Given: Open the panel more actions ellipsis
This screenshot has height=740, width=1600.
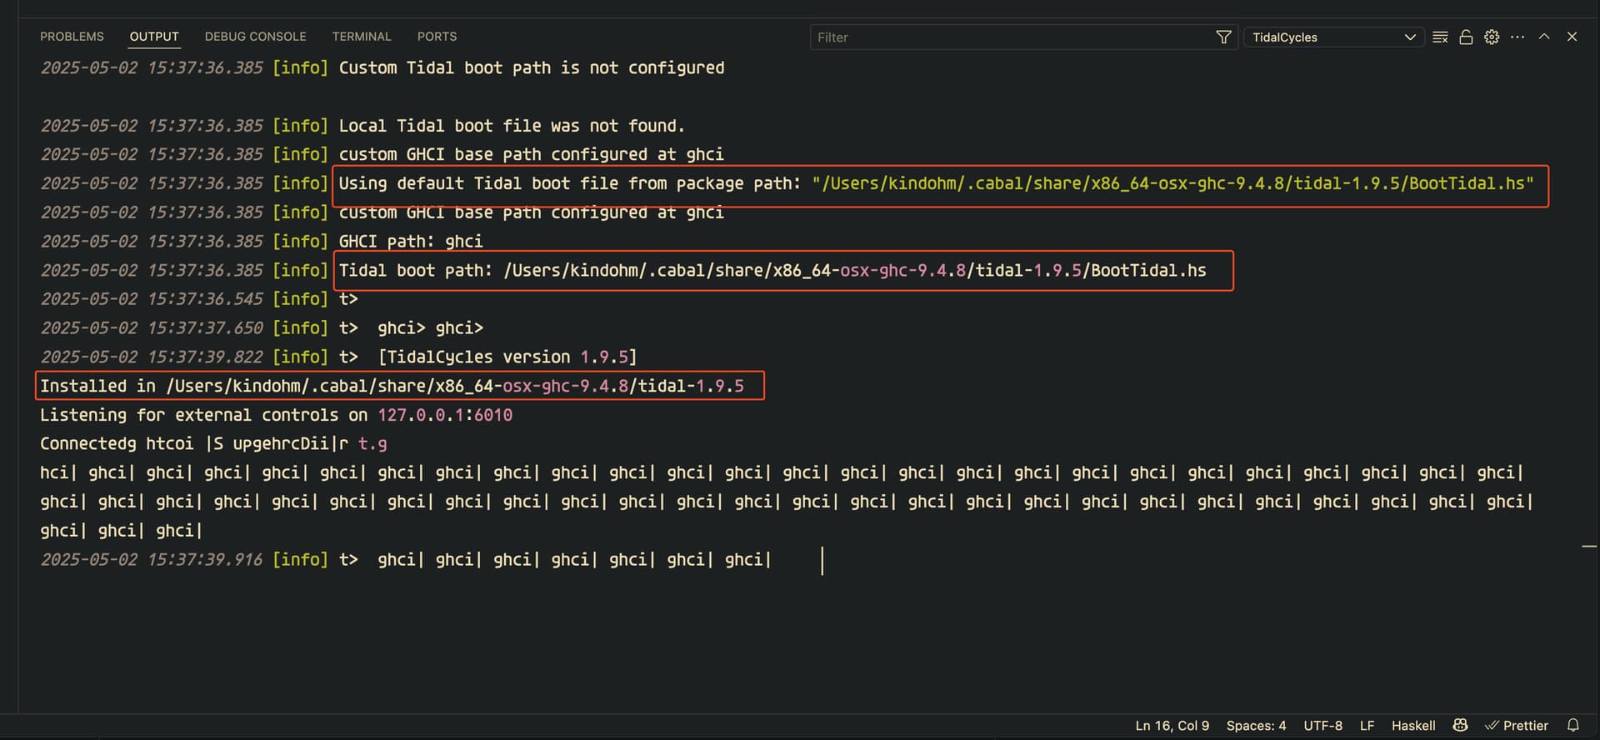Looking at the screenshot, I should [1517, 37].
